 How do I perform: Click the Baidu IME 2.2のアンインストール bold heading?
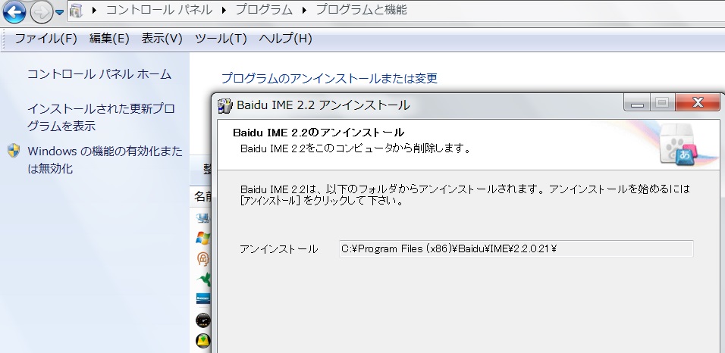pos(319,133)
